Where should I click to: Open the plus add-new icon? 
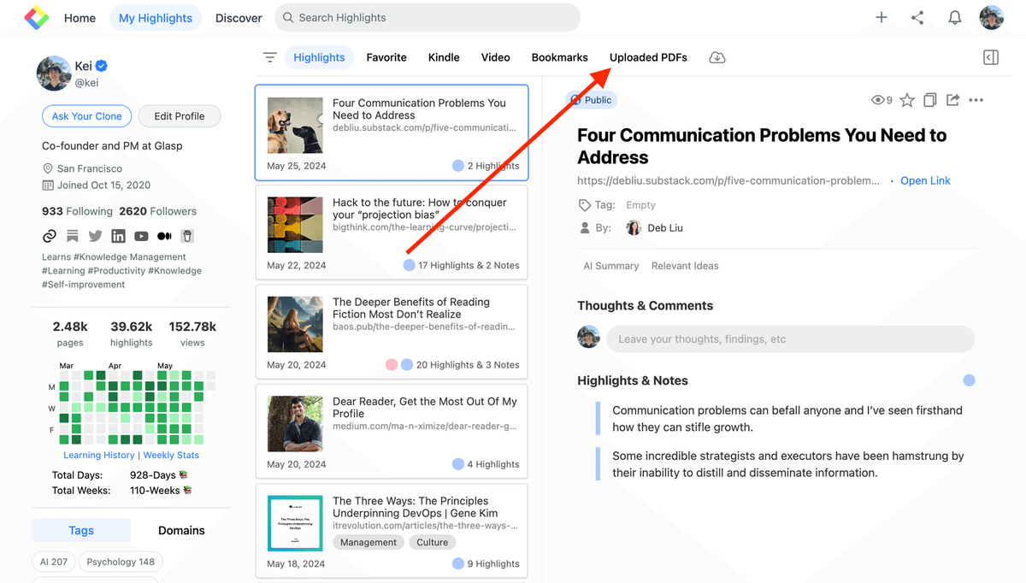pos(882,17)
